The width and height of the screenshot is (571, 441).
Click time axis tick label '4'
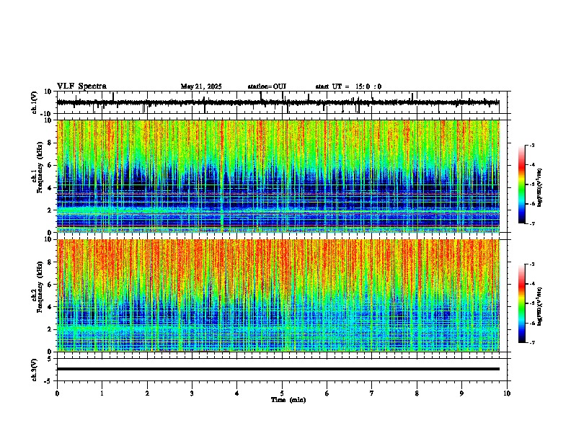[x=237, y=393]
